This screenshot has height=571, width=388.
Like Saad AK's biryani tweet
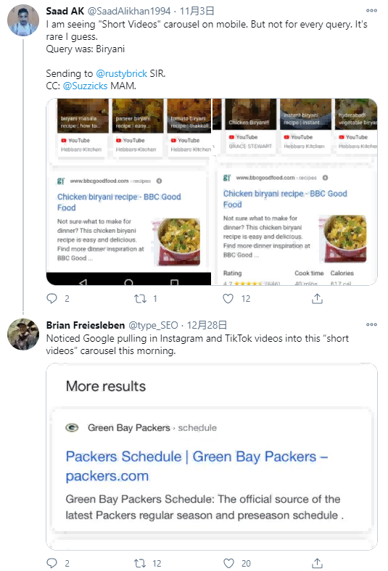point(228,299)
